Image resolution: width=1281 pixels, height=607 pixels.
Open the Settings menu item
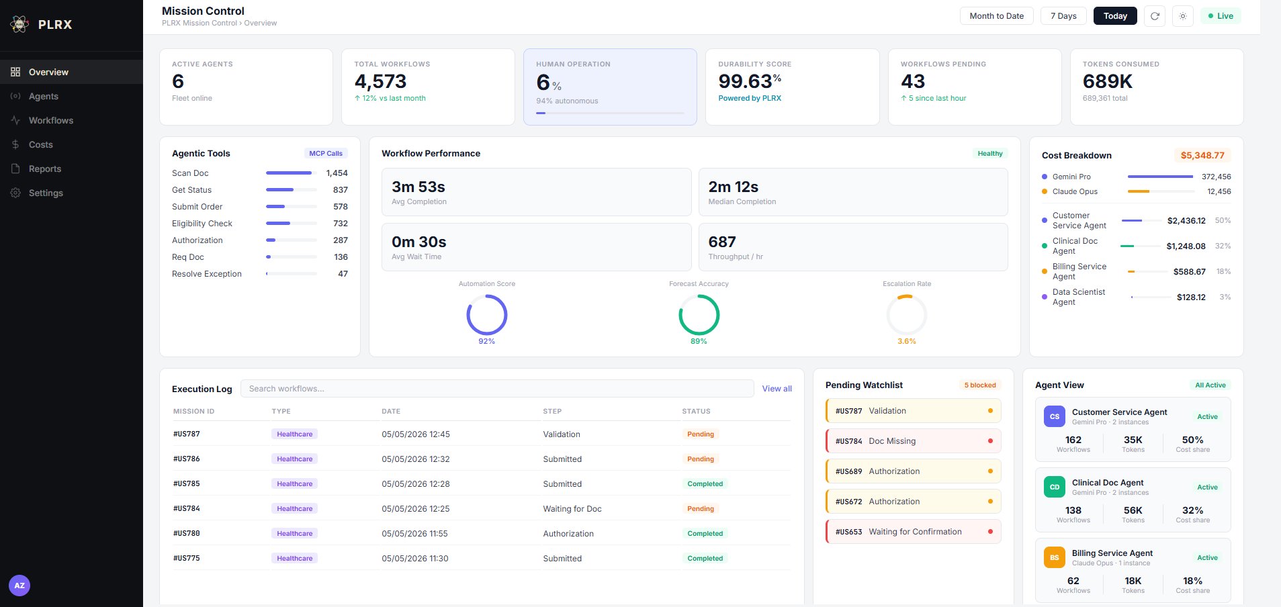[x=71, y=193]
